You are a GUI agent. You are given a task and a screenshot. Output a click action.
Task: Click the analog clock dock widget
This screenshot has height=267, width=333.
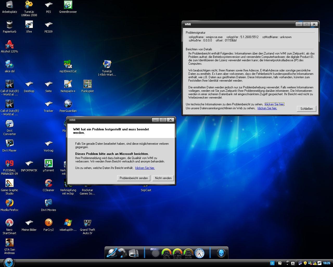pyautogui.click(x=200, y=253)
